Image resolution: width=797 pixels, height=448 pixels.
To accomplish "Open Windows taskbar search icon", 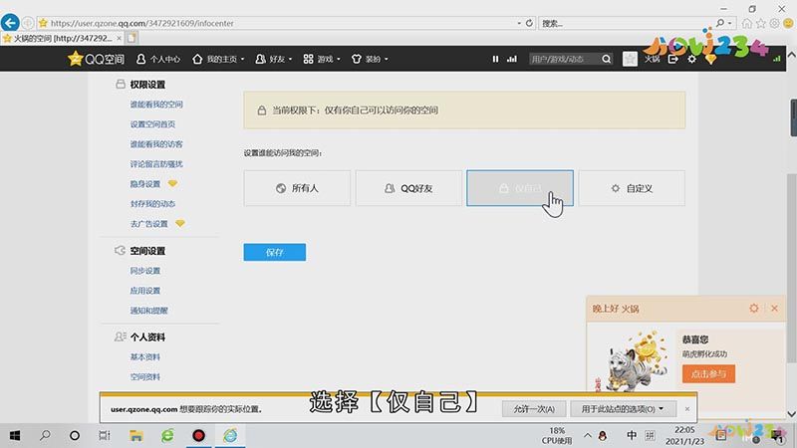I will (45, 436).
